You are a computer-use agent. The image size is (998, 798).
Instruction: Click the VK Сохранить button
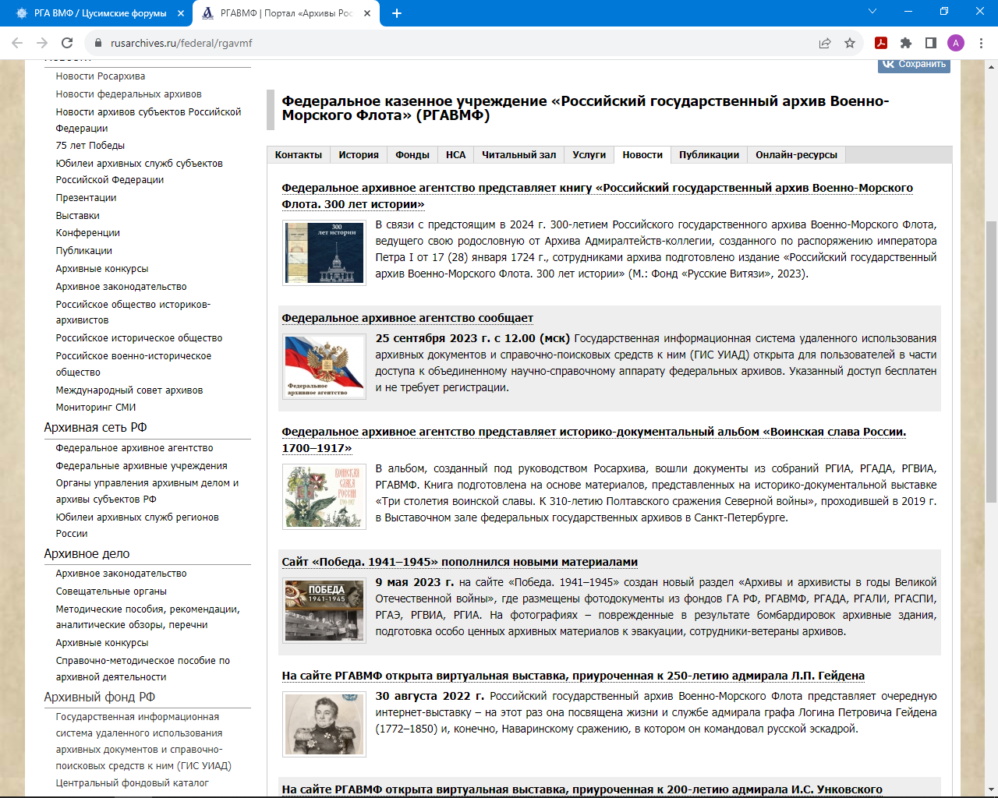tap(914, 65)
